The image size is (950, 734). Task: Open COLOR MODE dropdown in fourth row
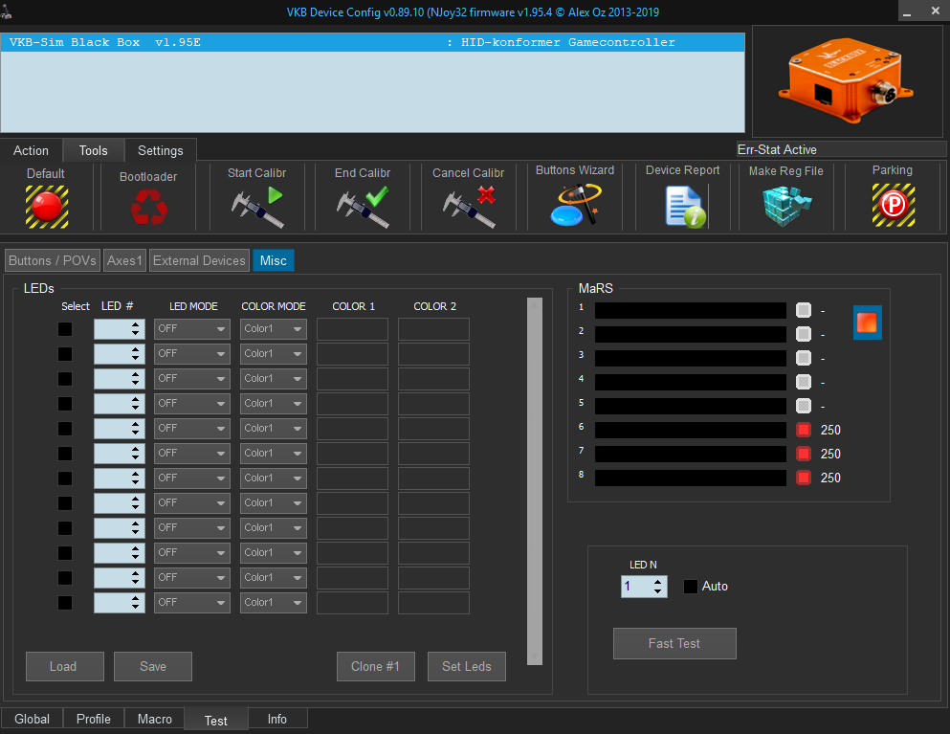274,404
